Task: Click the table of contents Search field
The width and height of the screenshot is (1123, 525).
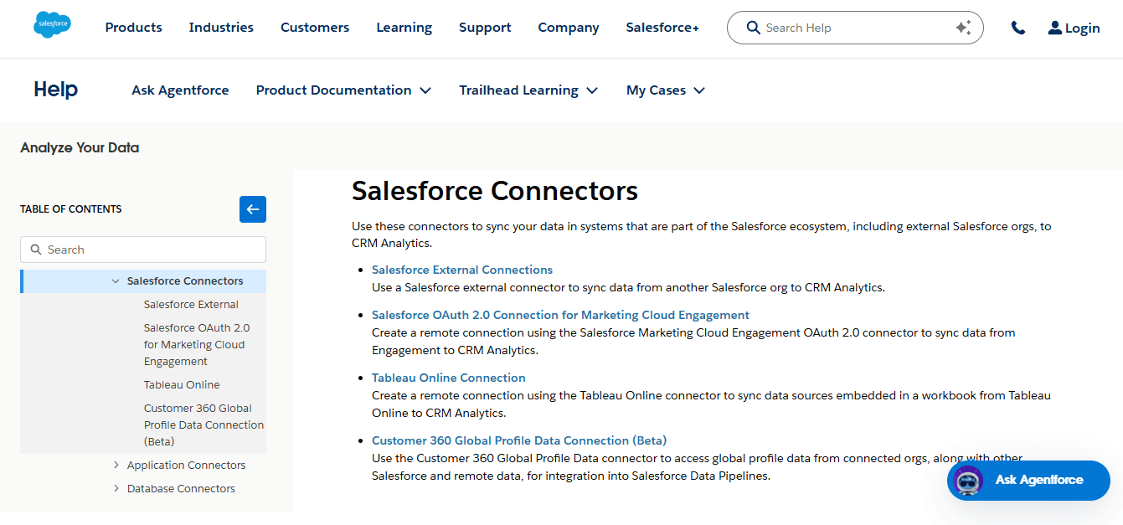Action: click(143, 250)
